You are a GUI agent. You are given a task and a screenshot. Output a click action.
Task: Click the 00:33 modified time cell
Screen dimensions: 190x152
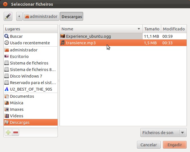click(167, 43)
